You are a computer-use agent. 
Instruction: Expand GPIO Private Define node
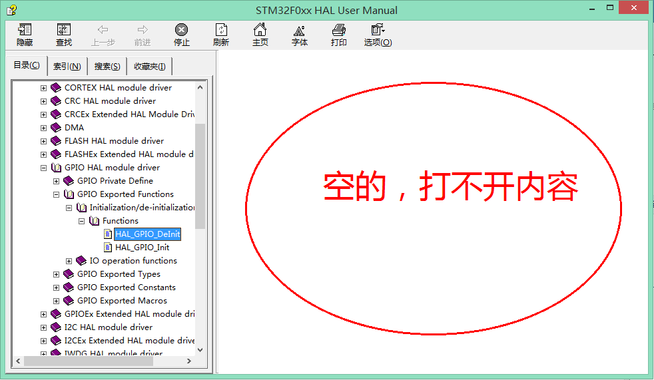(x=57, y=181)
